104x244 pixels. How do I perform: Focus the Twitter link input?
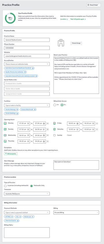point(27,89)
